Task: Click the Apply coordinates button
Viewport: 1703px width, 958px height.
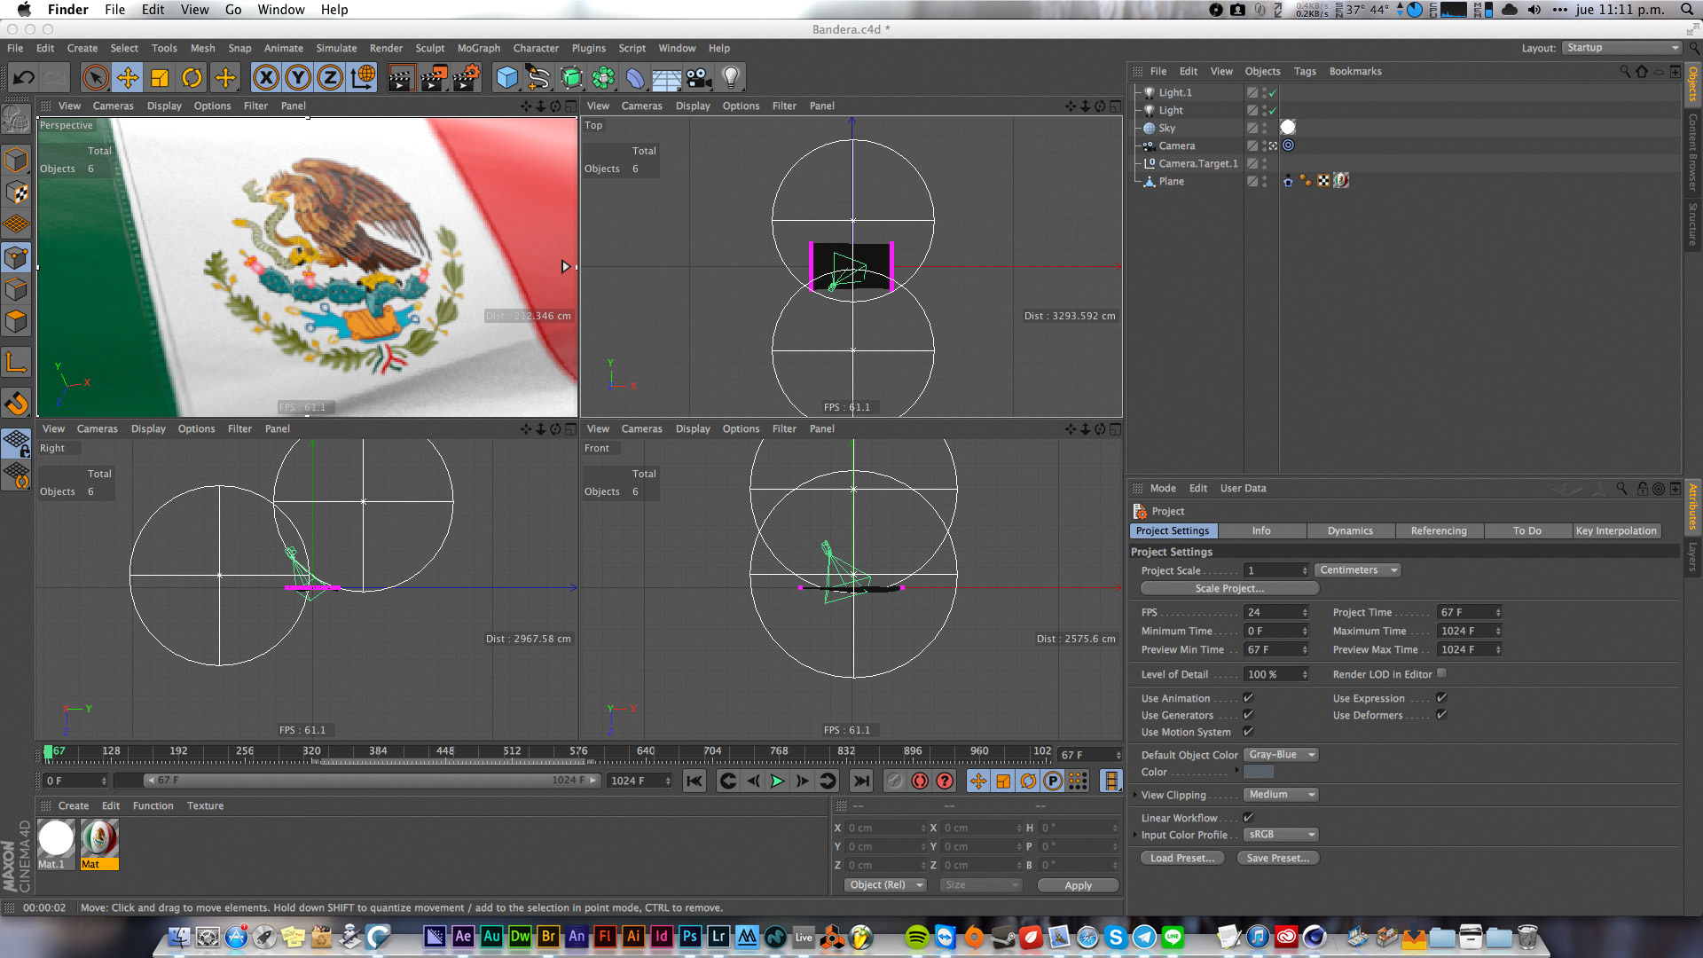Action: point(1078,885)
